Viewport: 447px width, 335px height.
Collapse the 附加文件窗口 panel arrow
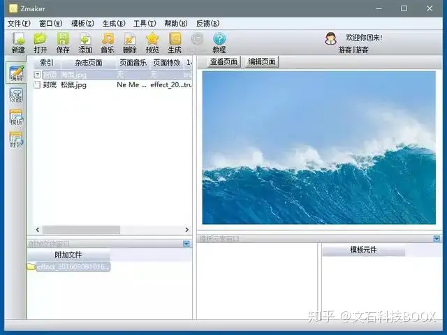186,244
